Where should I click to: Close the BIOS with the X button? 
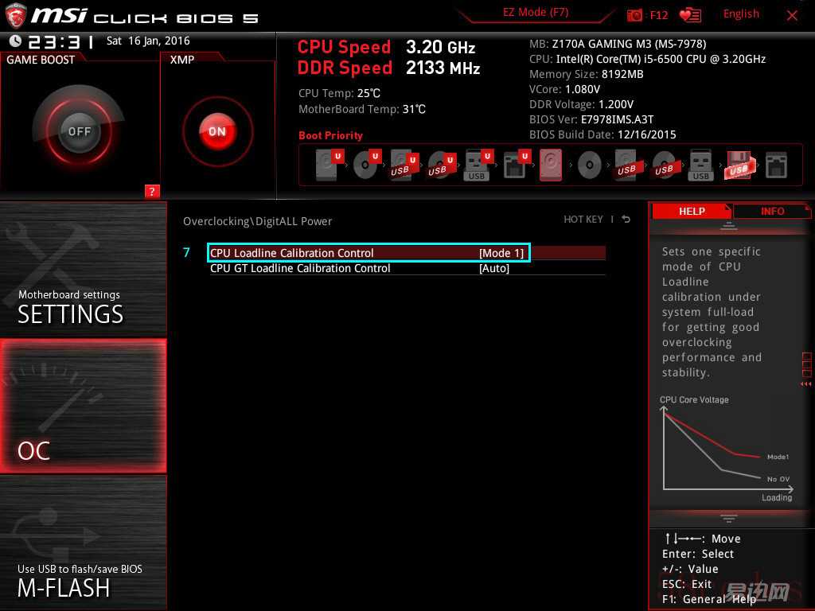pos(792,16)
